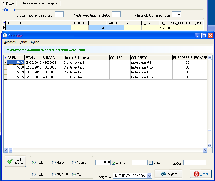Click the scroll-down arrow of the grid
Screen dimensions: 215x181
point(210,146)
